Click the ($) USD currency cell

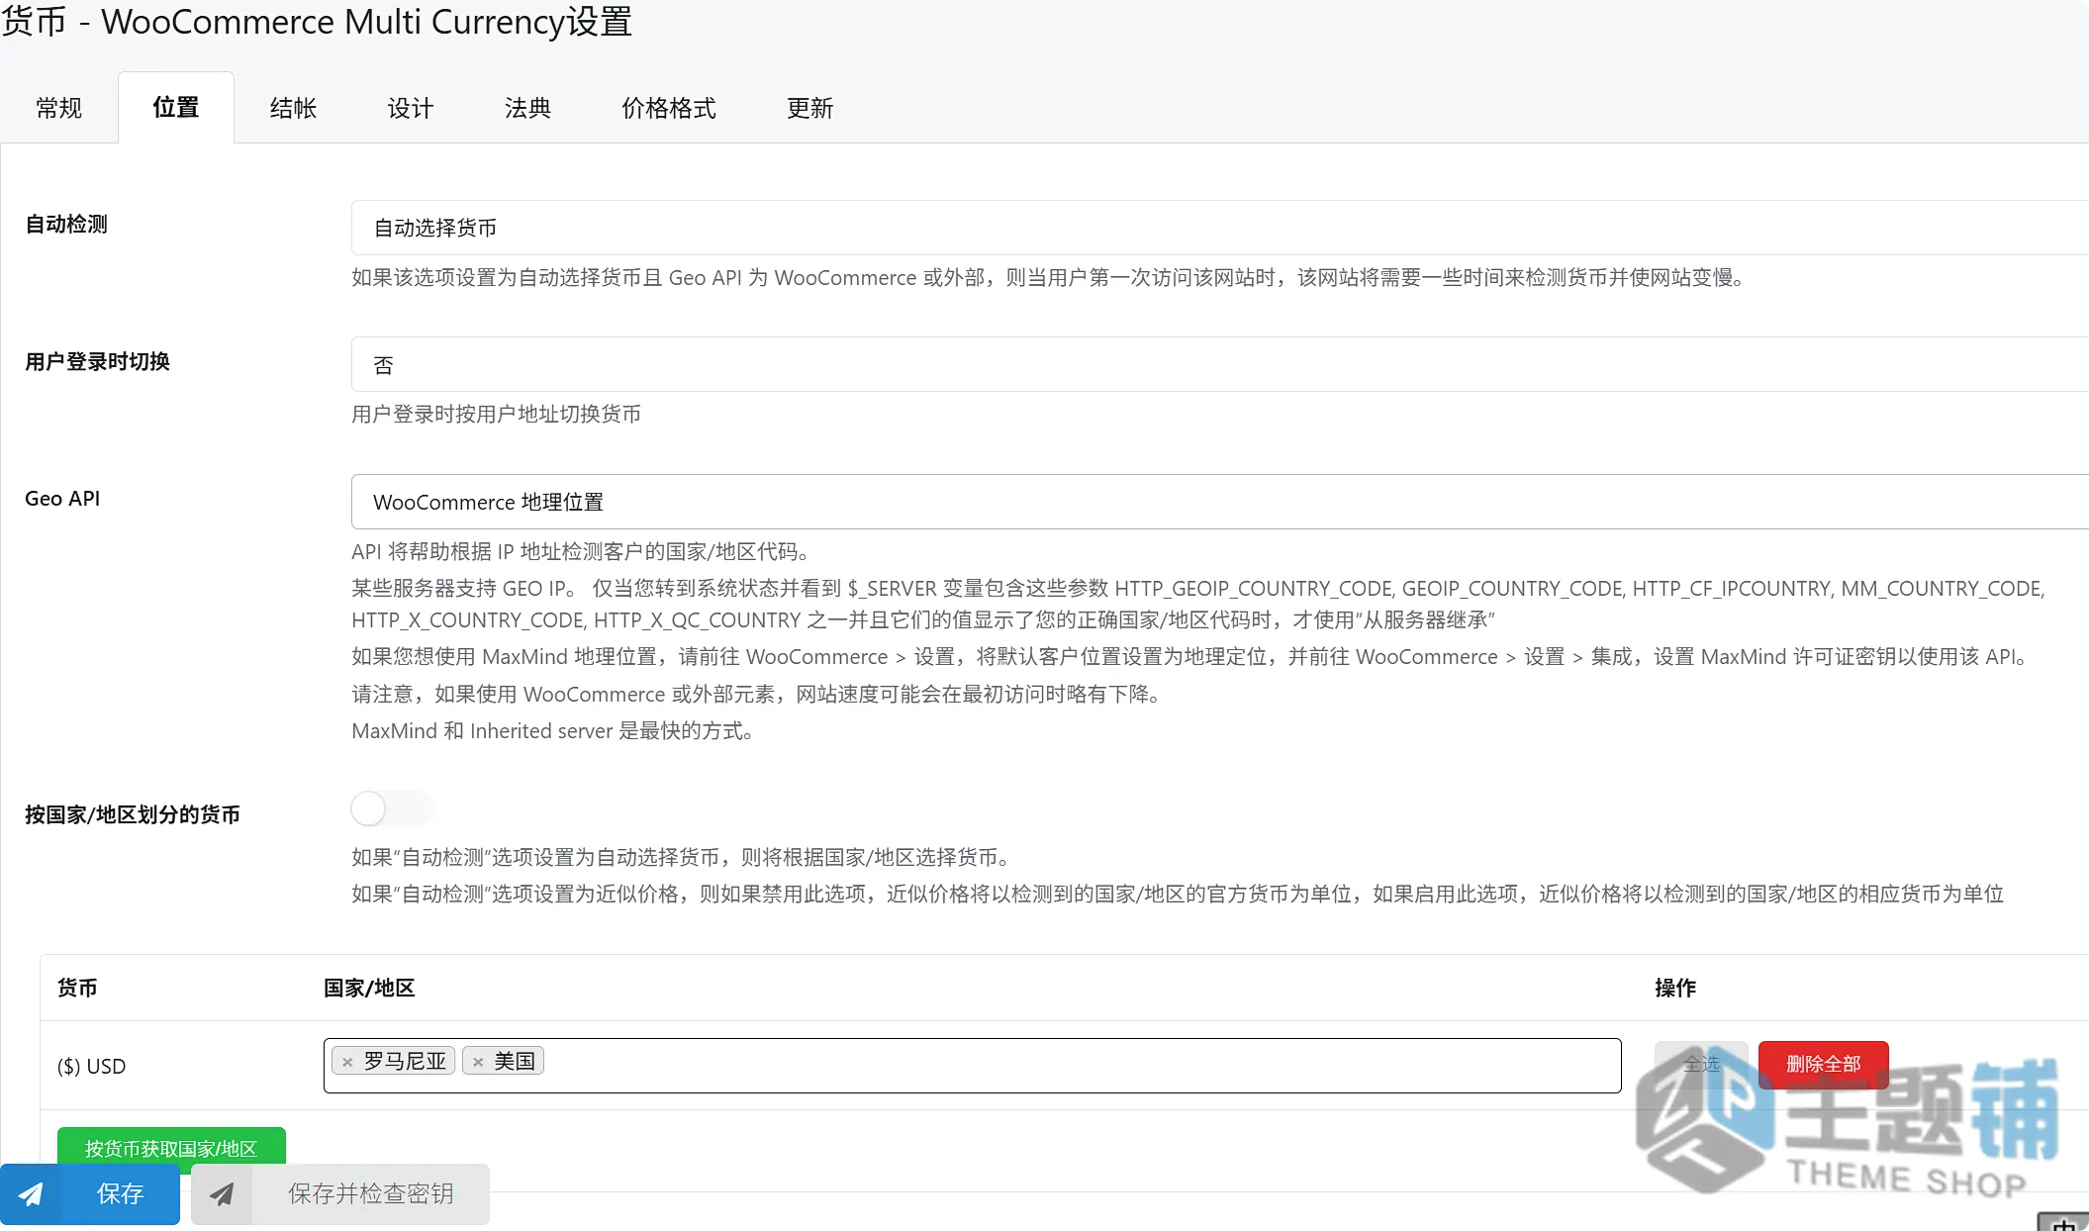pyautogui.click(x=92, y=1067)
